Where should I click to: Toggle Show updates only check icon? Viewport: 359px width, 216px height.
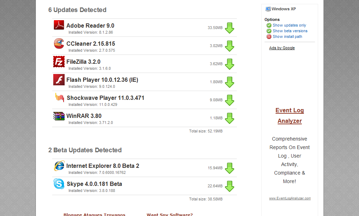pyautogui.click(x=269, y=25)
